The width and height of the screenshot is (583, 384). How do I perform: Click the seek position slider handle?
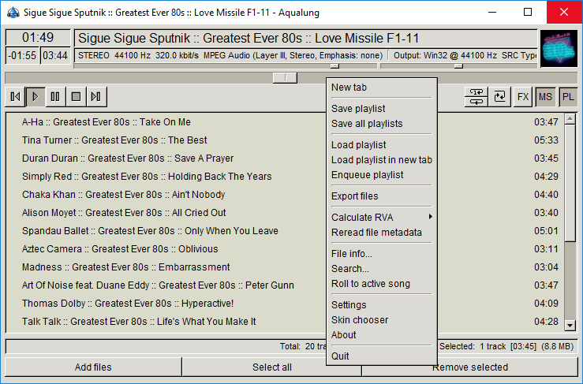tap(285, 78)
